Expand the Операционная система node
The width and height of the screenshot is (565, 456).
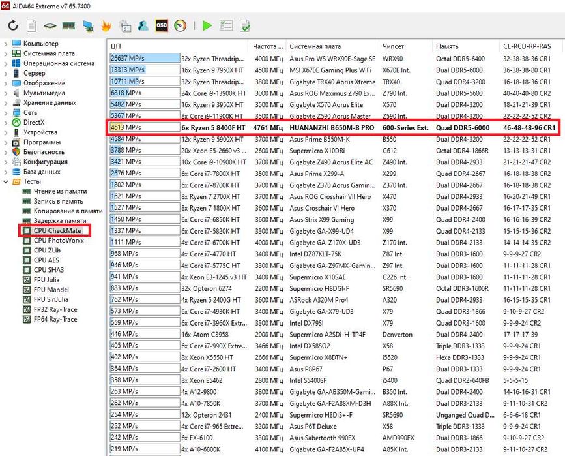(x=5, y=63)
